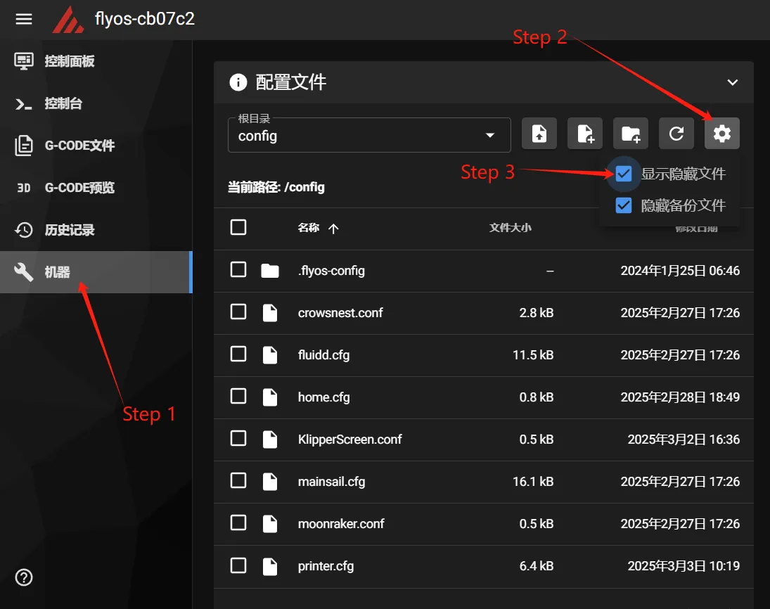Select the printer.cfg file checkbox
The width and height of the screenshot is (770, 609).
(238, 565)
